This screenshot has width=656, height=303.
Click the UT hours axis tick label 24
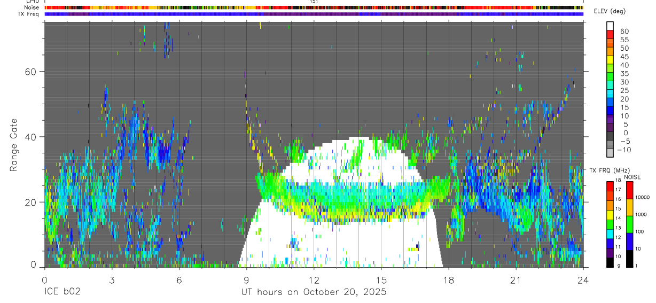point(583,279)
